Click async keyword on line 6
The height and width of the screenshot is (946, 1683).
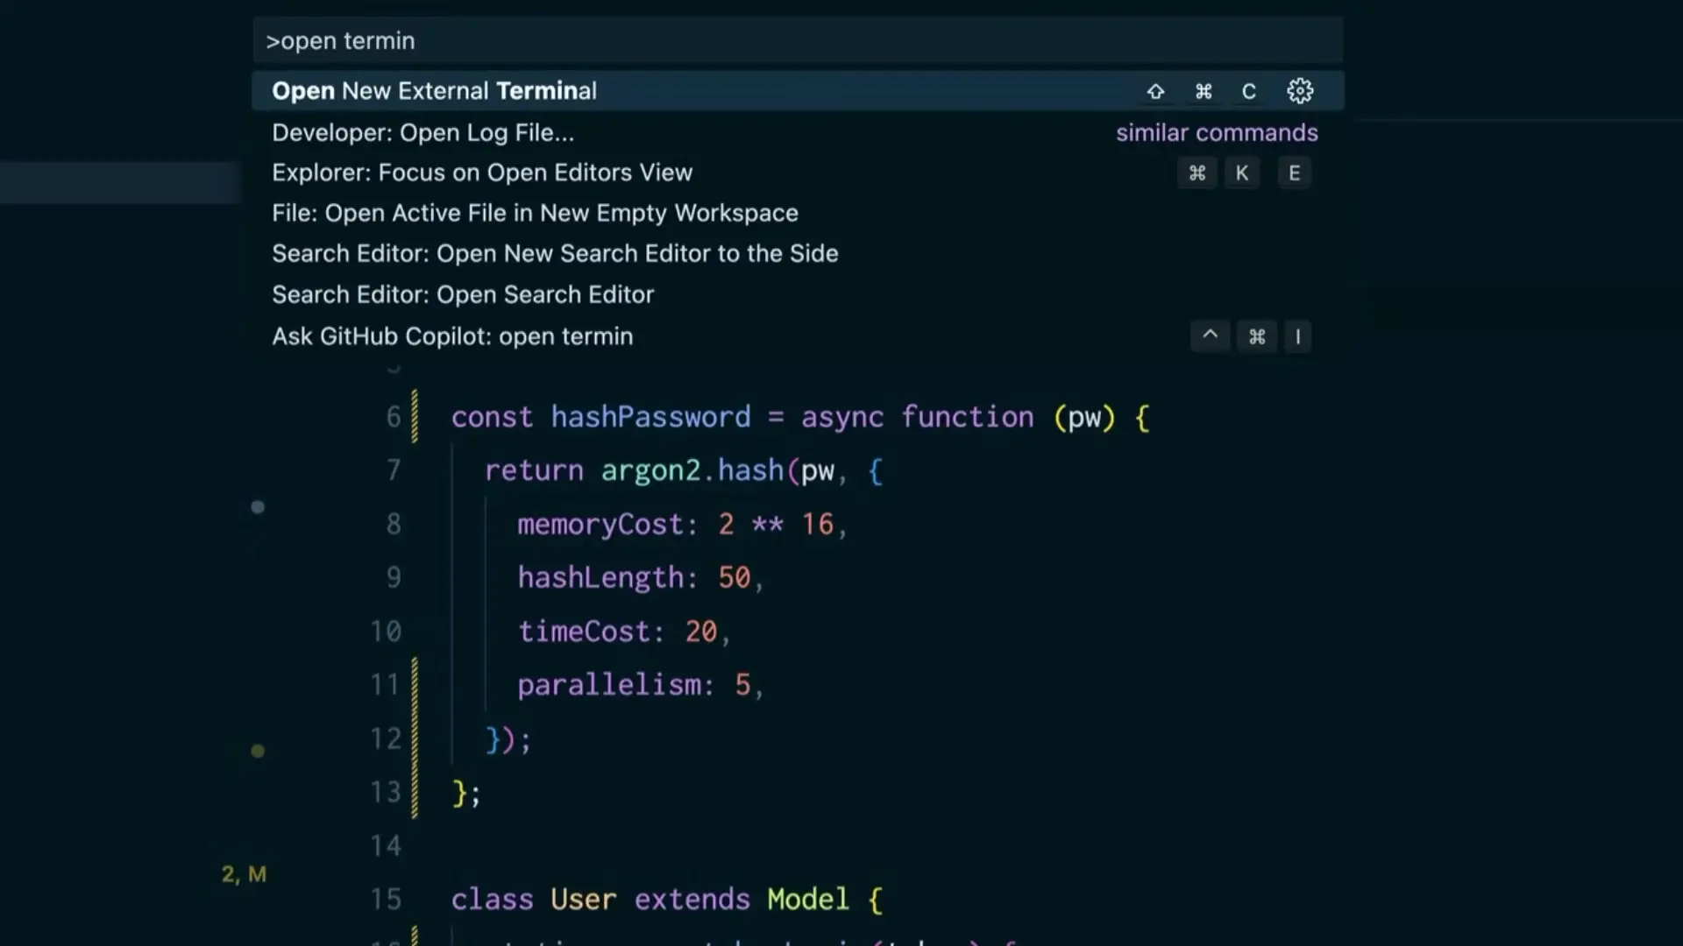[x=841, y=418]
